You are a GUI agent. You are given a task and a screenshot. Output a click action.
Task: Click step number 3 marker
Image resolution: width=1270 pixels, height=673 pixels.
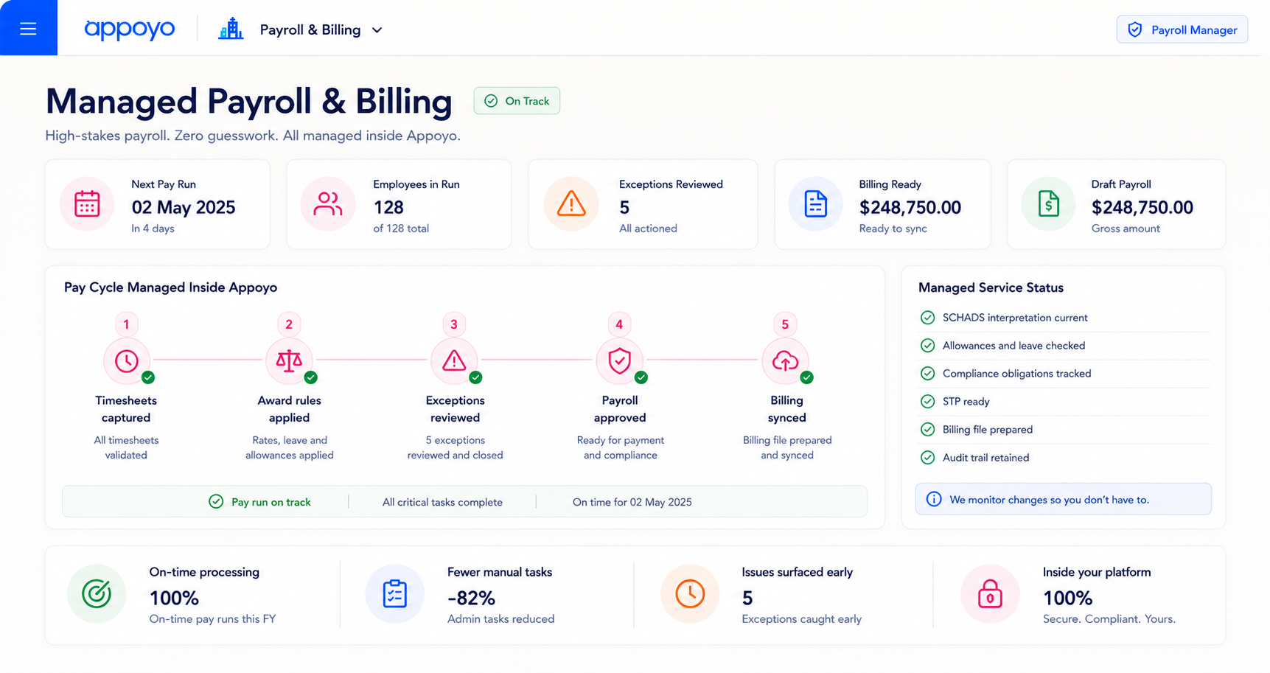click(x=454, y=324)
